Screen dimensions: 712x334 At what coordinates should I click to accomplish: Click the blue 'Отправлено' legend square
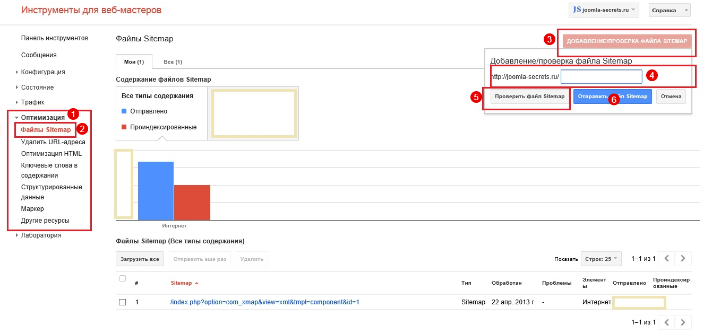124,111
